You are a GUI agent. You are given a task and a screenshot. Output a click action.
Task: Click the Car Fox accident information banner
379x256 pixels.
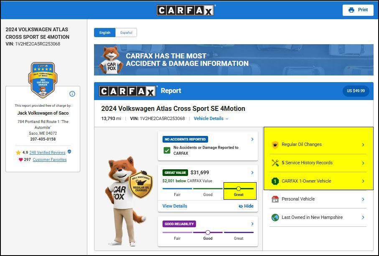click(x=234, y=60)
